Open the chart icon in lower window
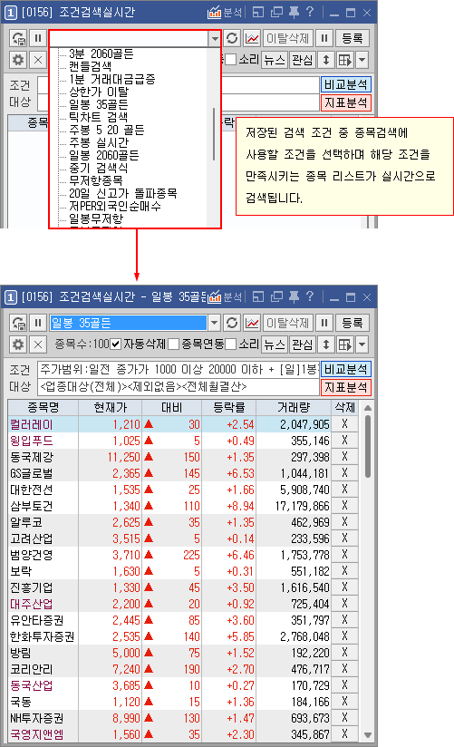The height and width of the screenshot is (747, 454). pyautogui.click(x=252, y=323)
